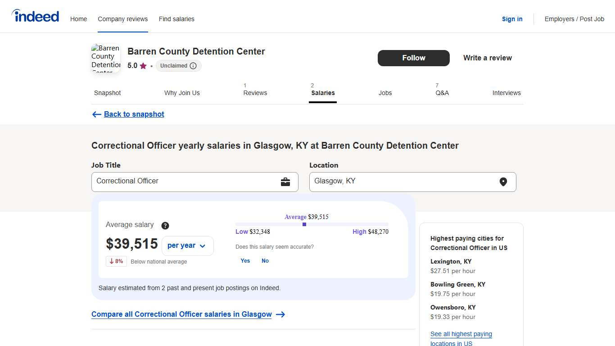Click the Location input showing Glasgow, KY

point(405,182)
